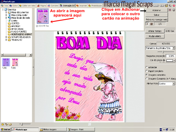Expand the Meu computador node
The image size is (176, 132).
(x=6, y=15)
